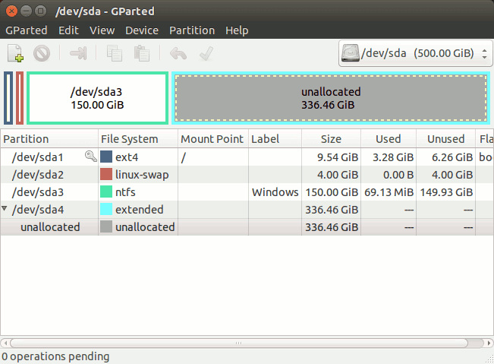Click the Resize/Move toolbar icon

[78, 53]
